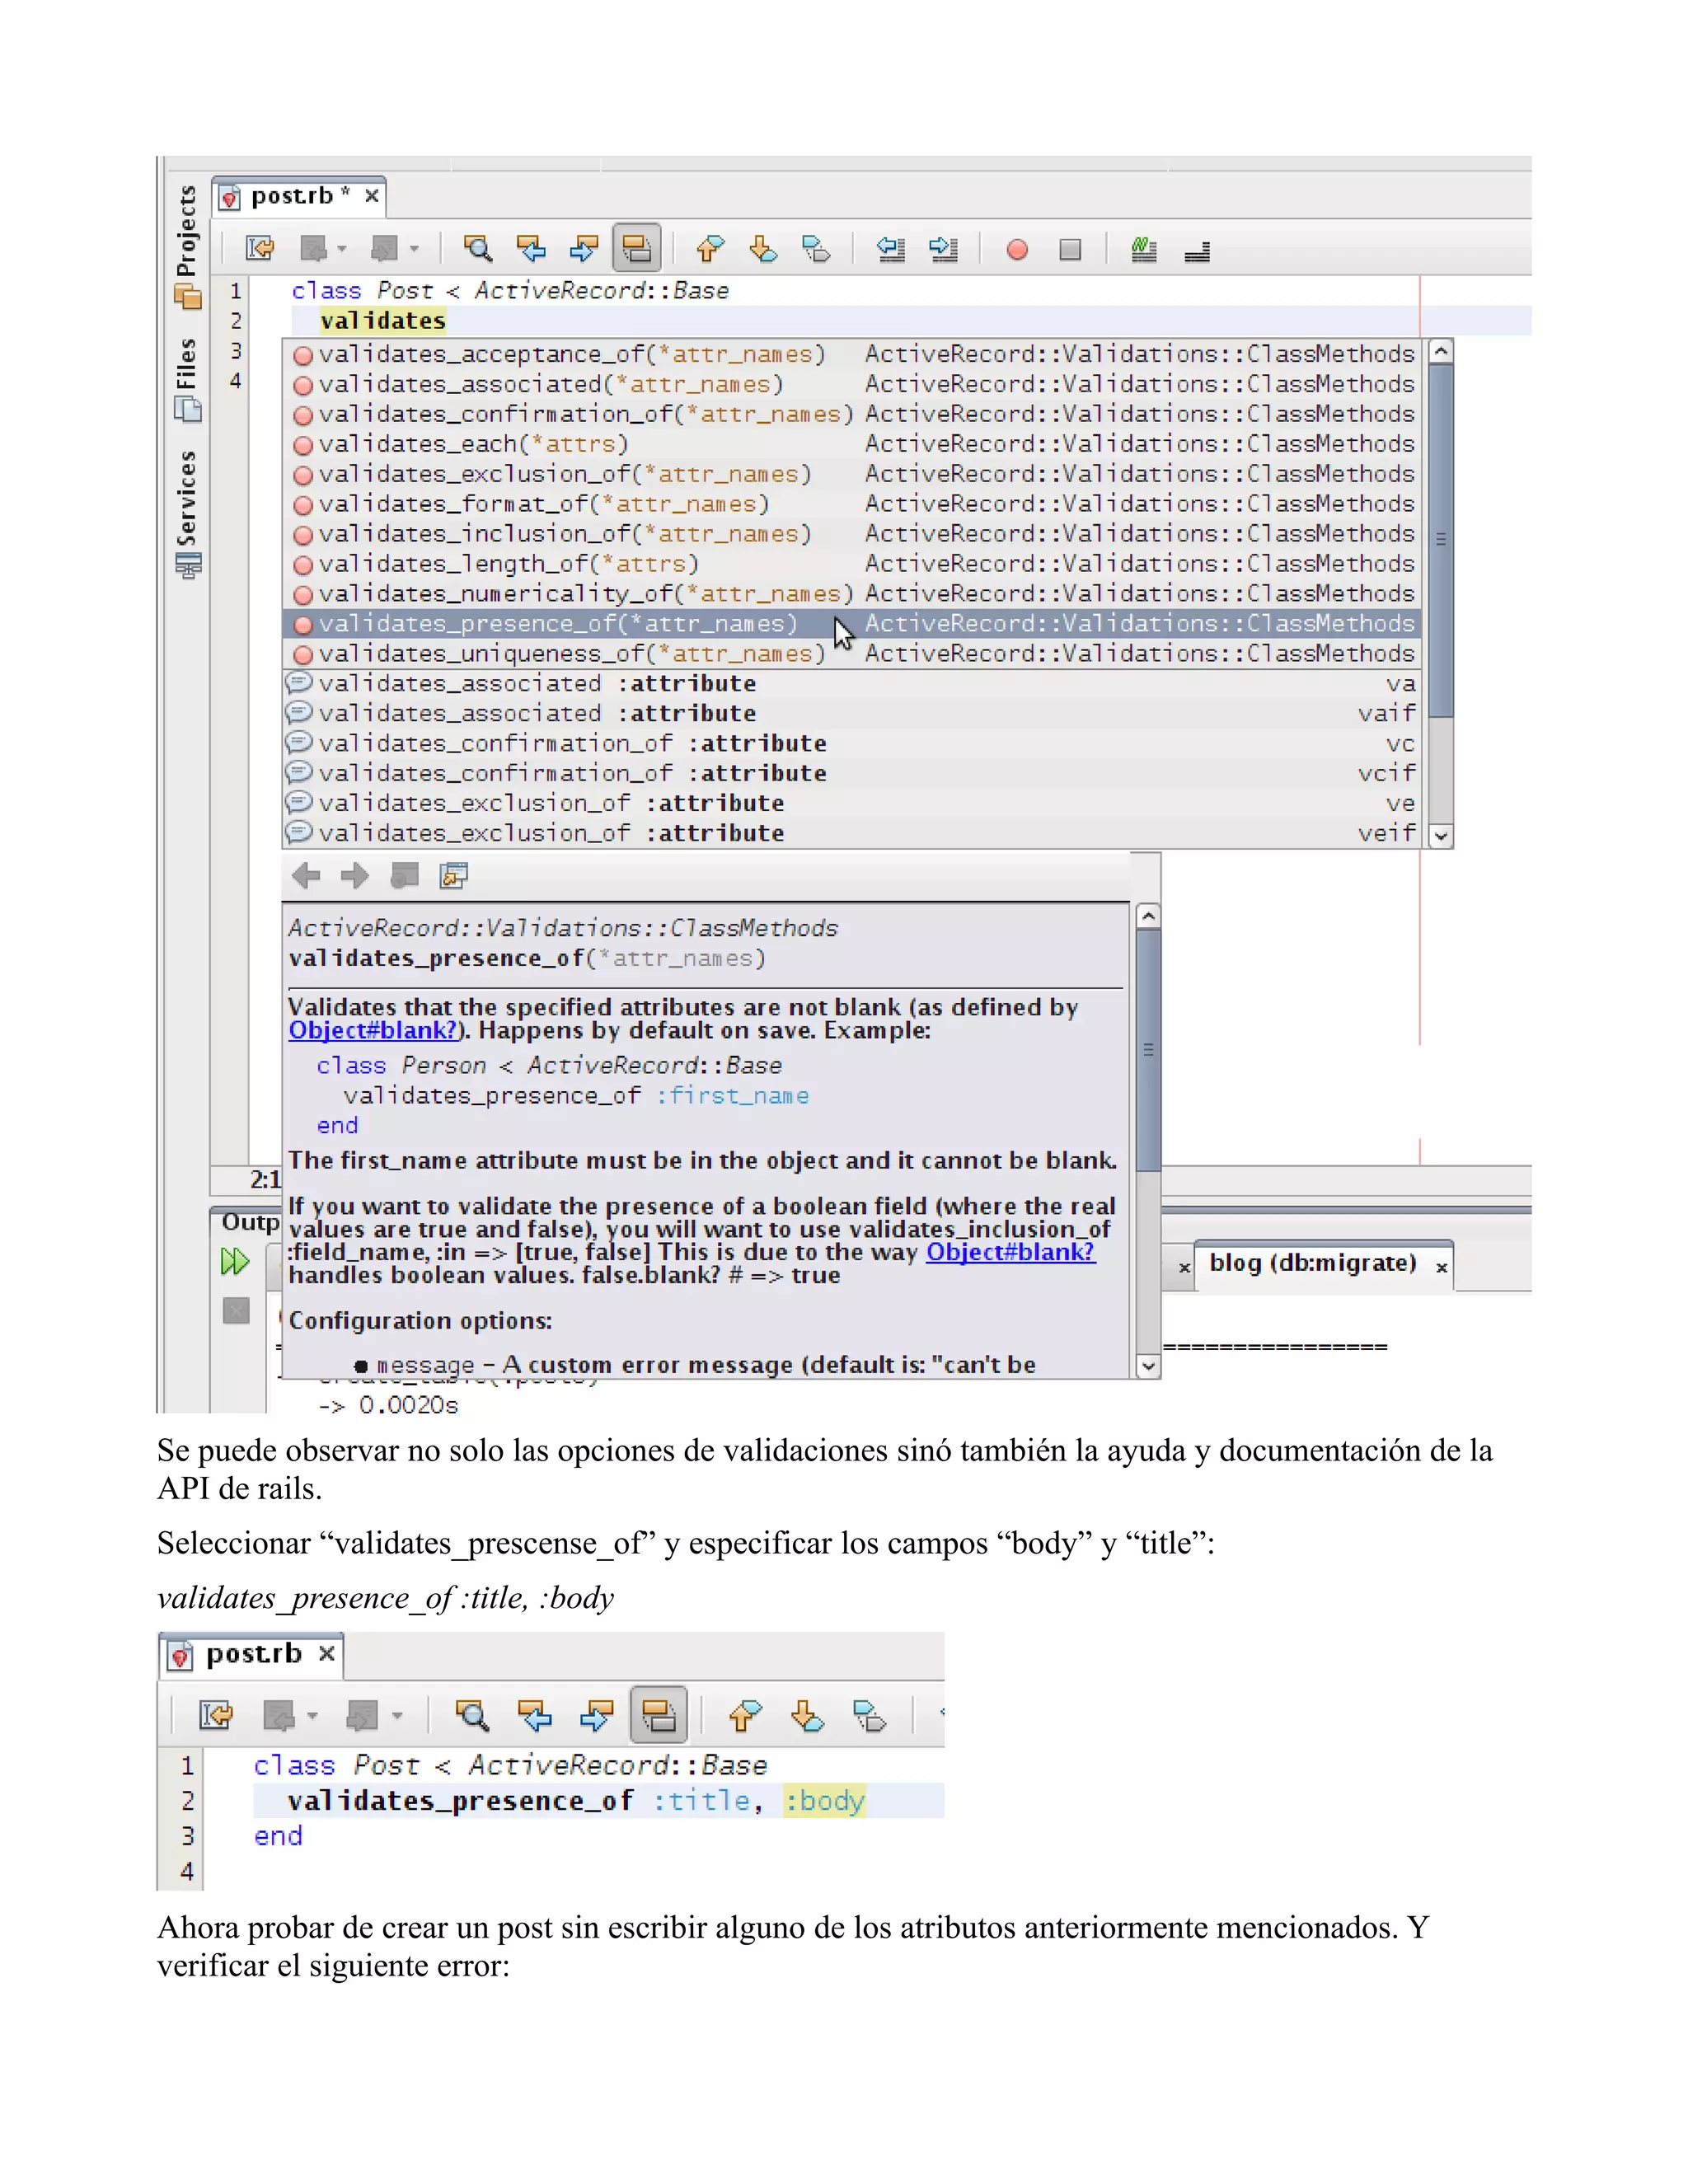Pick the 'va' validates_associated snippet row
1688x2184 pixels.
point(851,684)
